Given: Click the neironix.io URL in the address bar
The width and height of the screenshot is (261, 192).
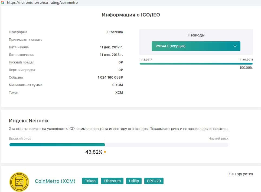Looking at the screenshot, I should (42, 3).
